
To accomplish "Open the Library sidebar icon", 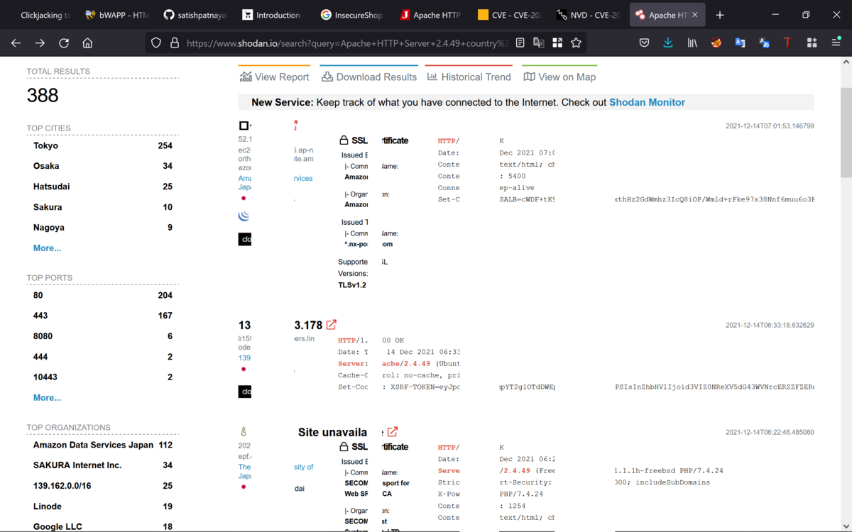I will tap(692, 43).
